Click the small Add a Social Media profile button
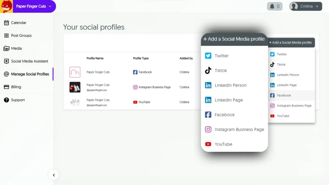This screenshot has height=185, width=329. (x=290, y=42)
